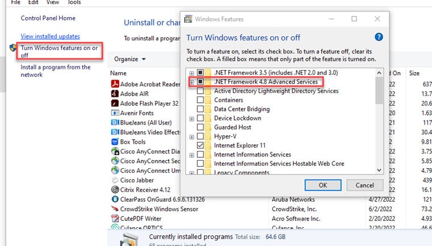Open the File menu
Image resolution: width=432 pixels, height=246 pixels.
point(16,2)
